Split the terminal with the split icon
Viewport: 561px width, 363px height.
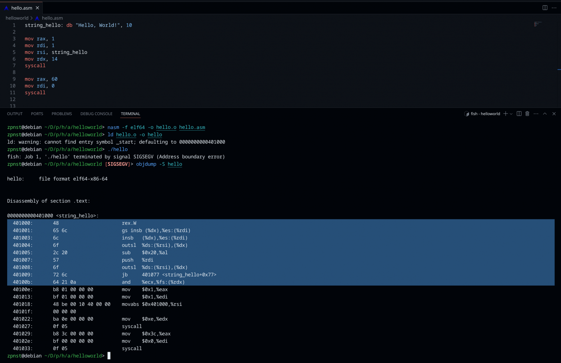[519, 113]
